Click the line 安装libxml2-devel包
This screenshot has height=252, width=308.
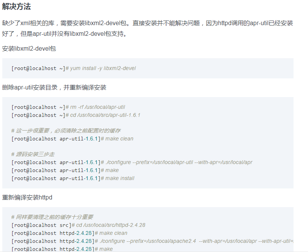click(29, 48)
